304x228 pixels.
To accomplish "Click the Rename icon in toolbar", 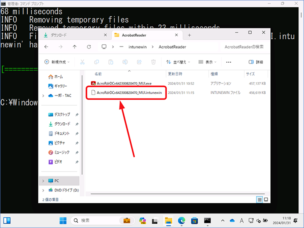I will click(x=125, y=62).
